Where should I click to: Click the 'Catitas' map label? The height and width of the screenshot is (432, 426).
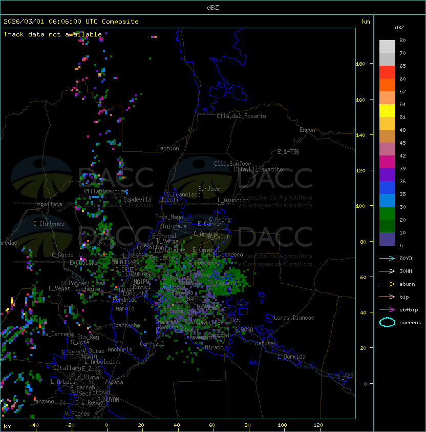[x=266, y=343]
